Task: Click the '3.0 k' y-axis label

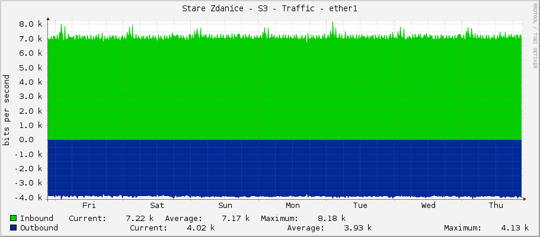Action: pyautogui.click(x=31, y=97)
